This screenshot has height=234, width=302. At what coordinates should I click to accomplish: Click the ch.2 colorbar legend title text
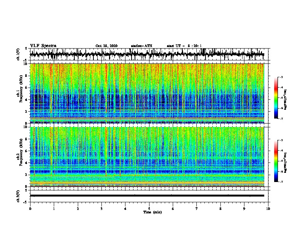[286, 162]
